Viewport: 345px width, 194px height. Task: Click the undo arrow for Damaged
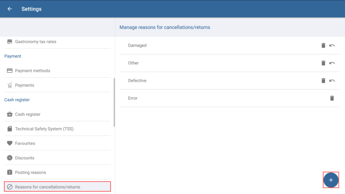[x=332, y=45]
